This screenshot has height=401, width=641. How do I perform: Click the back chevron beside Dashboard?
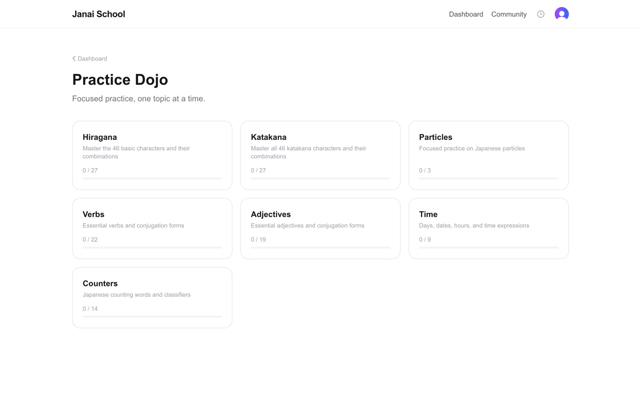click(x=74, y=59)
